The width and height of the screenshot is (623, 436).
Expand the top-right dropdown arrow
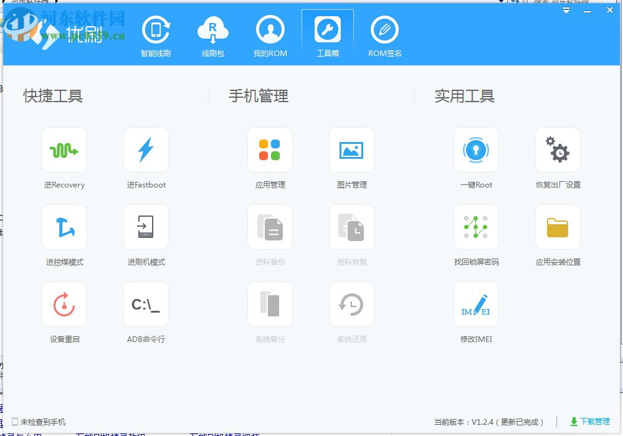click(x=566, y=11)
